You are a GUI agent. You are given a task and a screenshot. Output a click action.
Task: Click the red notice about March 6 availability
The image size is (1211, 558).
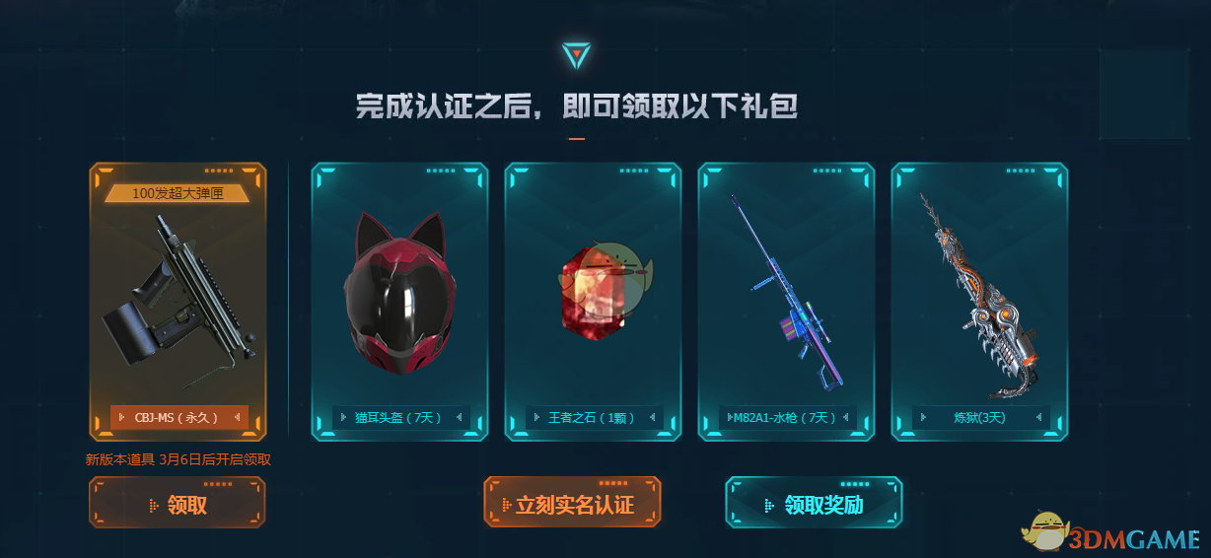pos(178,458)
